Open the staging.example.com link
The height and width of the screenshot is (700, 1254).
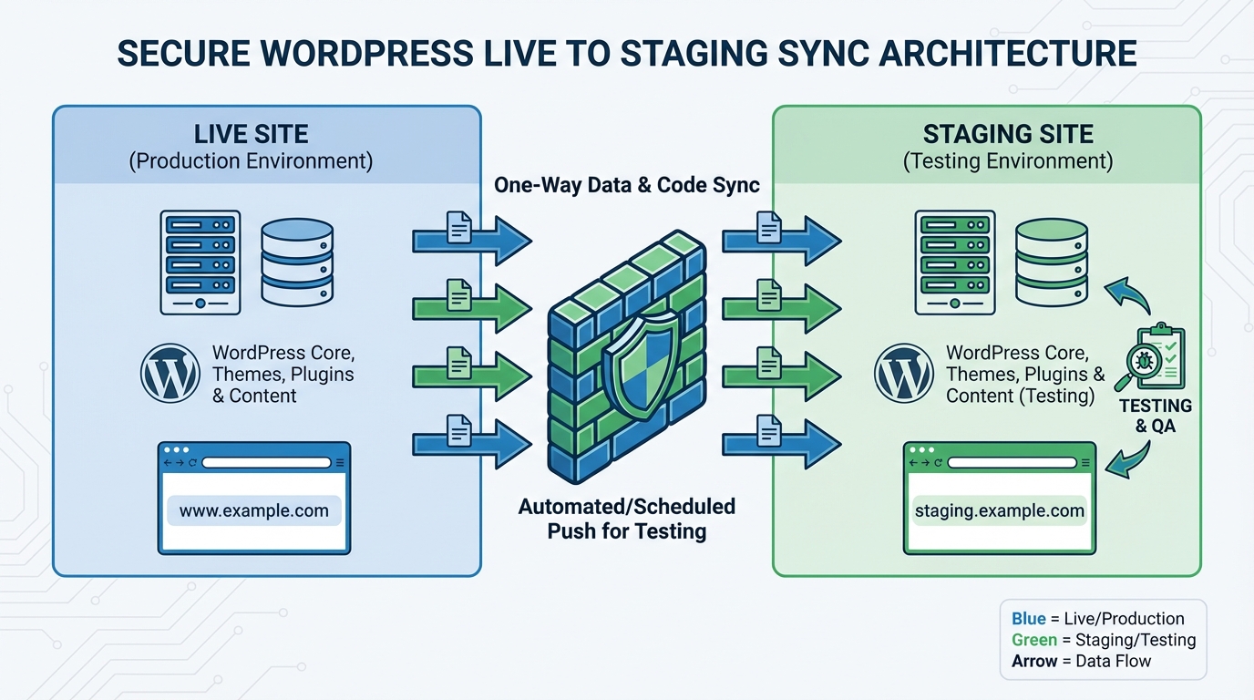(x=1000, y=511)
